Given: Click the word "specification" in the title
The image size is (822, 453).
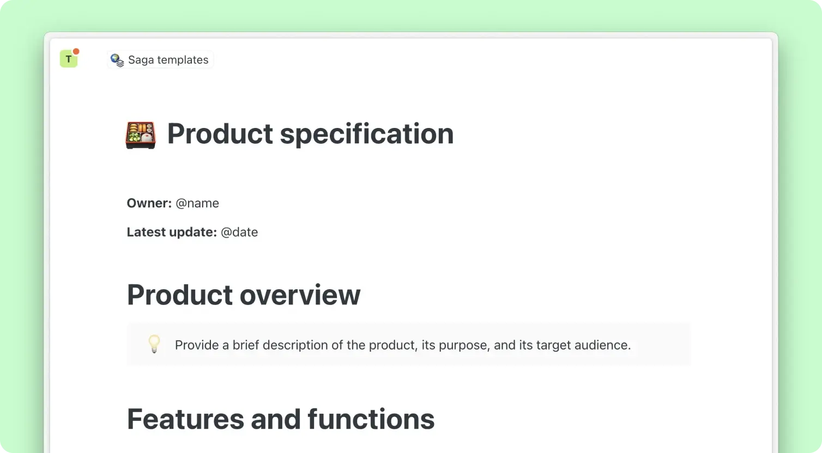Looking at the screenshot, I should coord(366,134).
